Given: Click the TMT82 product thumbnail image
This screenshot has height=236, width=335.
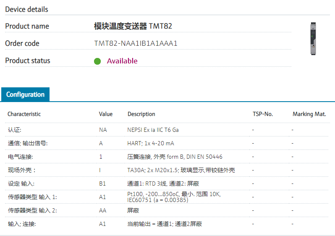Looking at the screenshot, I should coord(313,39).
